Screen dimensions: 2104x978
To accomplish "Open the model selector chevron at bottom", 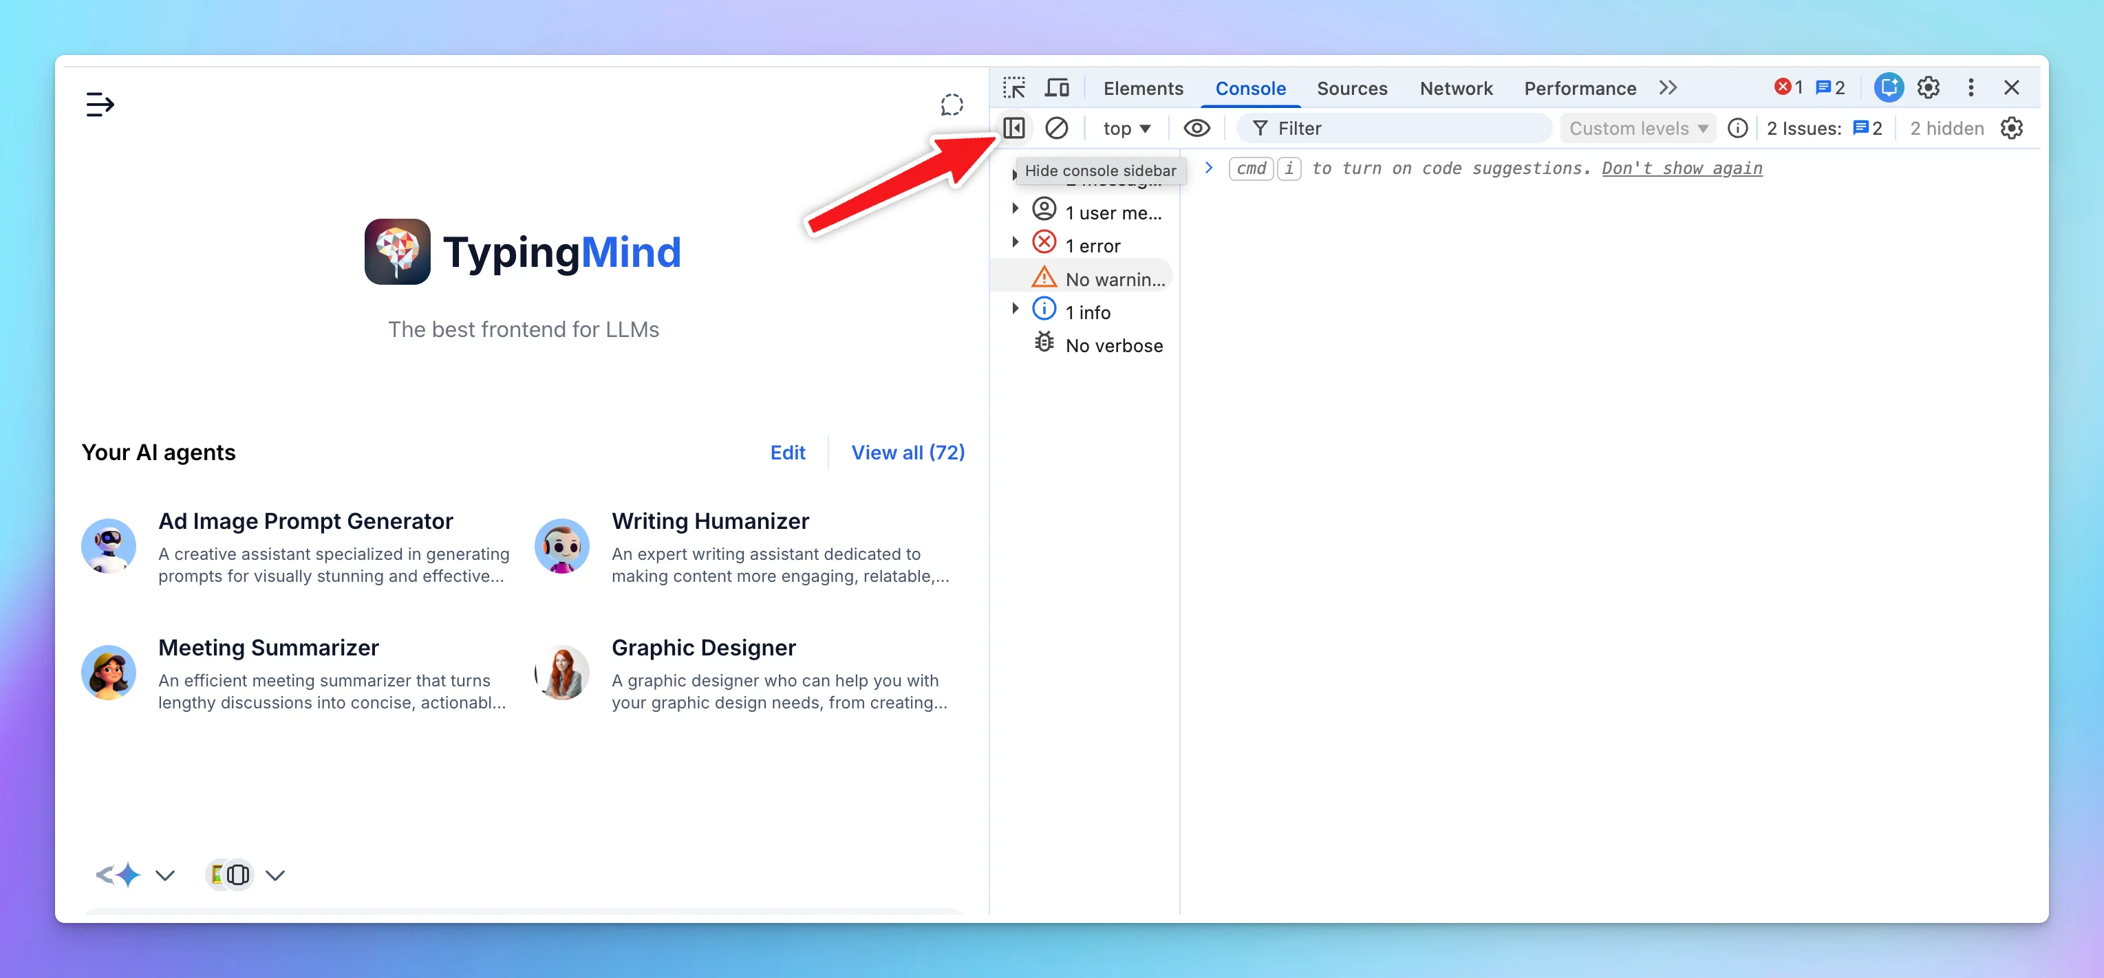I will point(165,876).
